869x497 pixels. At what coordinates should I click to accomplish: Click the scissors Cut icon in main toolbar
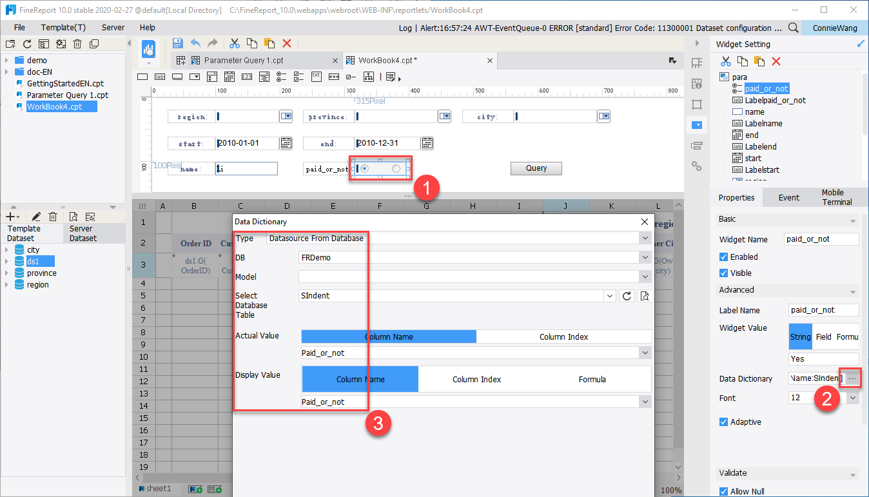point(235,43)
